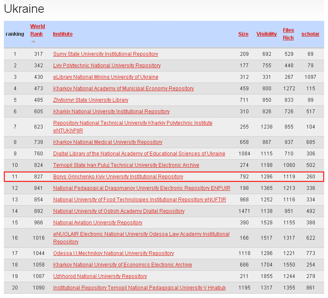The width and height of the screenshot is (328, 298).
Task: Select world rank value 892
Action: [x=38, y=211]
